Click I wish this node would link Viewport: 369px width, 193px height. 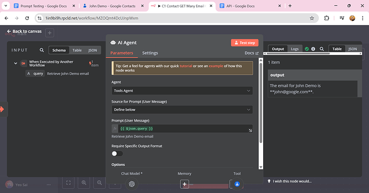pyautogui.click(x=290, y=181)
